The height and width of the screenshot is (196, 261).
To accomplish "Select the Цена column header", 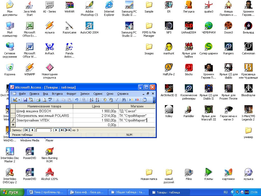I will click(x=96, y=106).
